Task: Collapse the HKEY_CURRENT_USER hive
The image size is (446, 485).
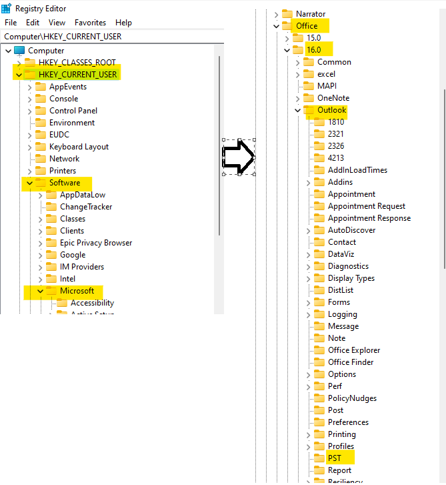Action: pyautogui.click(x=19, y=75)
